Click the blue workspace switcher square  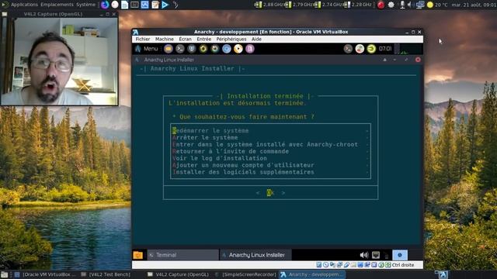click(x=400, y=255)
